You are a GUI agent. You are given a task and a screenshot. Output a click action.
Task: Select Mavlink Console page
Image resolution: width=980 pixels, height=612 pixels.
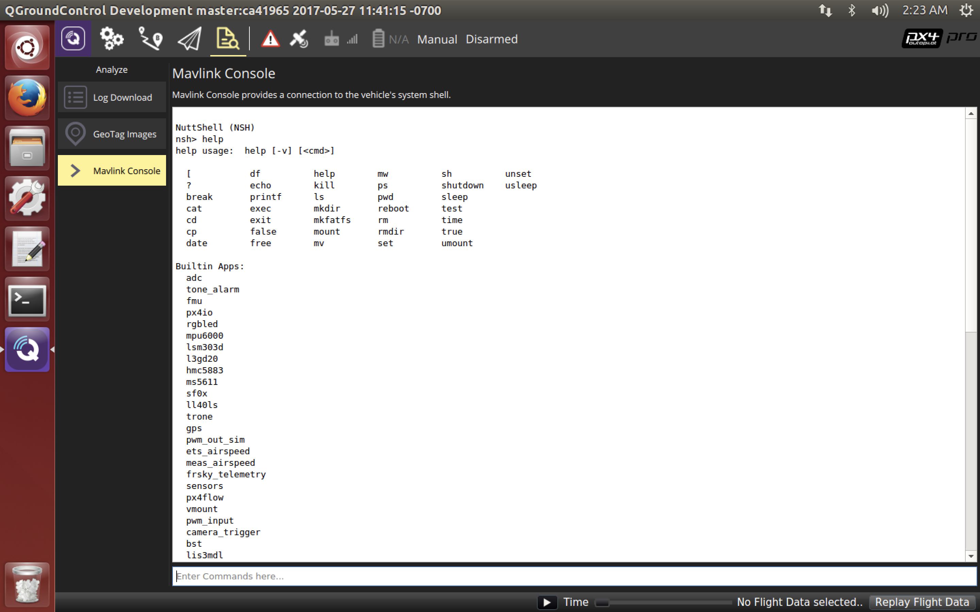pos(112,170)
